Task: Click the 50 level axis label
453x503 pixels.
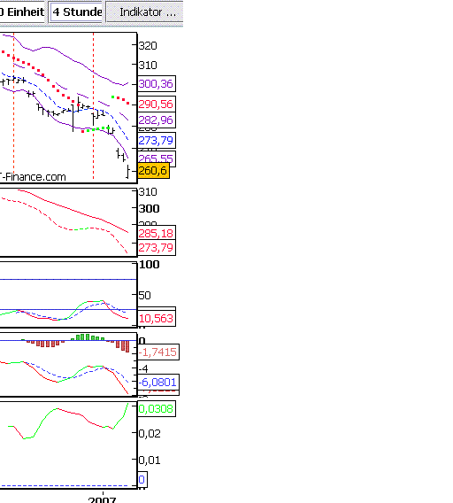Action: pyautogui.click(x=144, y=296)
